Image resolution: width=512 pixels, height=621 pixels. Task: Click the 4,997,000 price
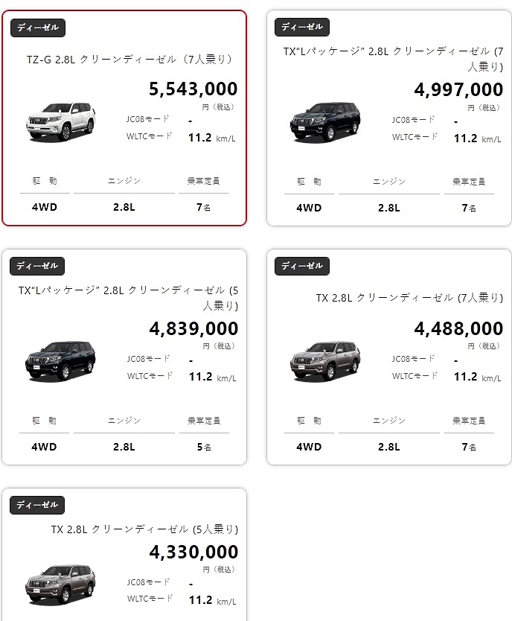pos(458,89)
